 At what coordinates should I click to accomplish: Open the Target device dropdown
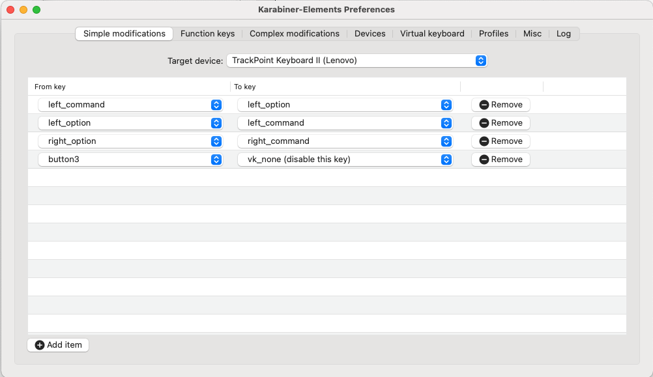click(357, 61)
